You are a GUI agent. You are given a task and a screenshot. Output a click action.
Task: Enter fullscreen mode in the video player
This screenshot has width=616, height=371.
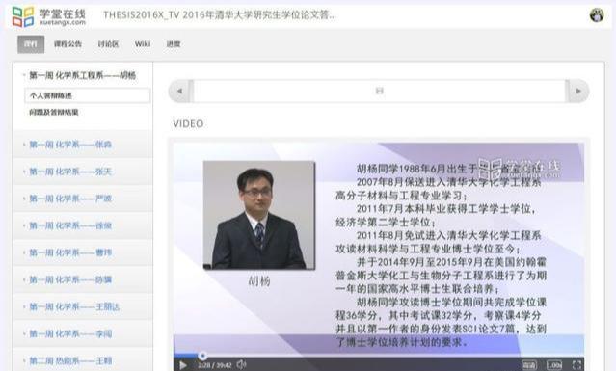[x=576, y=365]
